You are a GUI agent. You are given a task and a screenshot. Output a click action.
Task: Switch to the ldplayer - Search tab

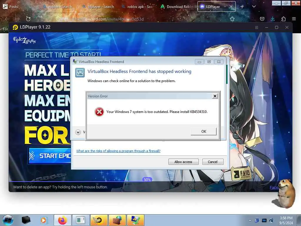pos(98,7)
